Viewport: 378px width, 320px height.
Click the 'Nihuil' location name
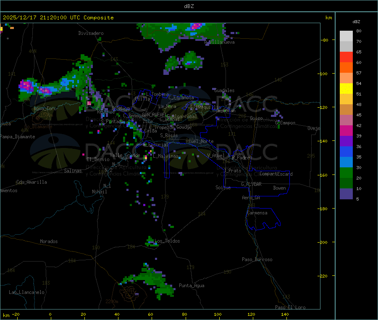[99, 192]
